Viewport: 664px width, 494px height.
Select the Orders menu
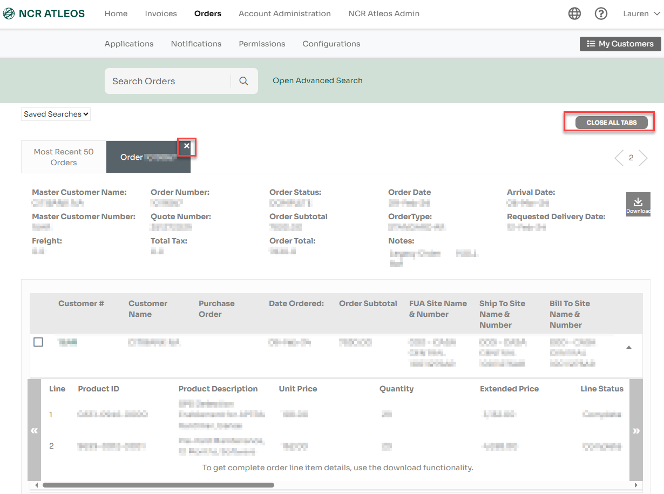coord(208,13)
